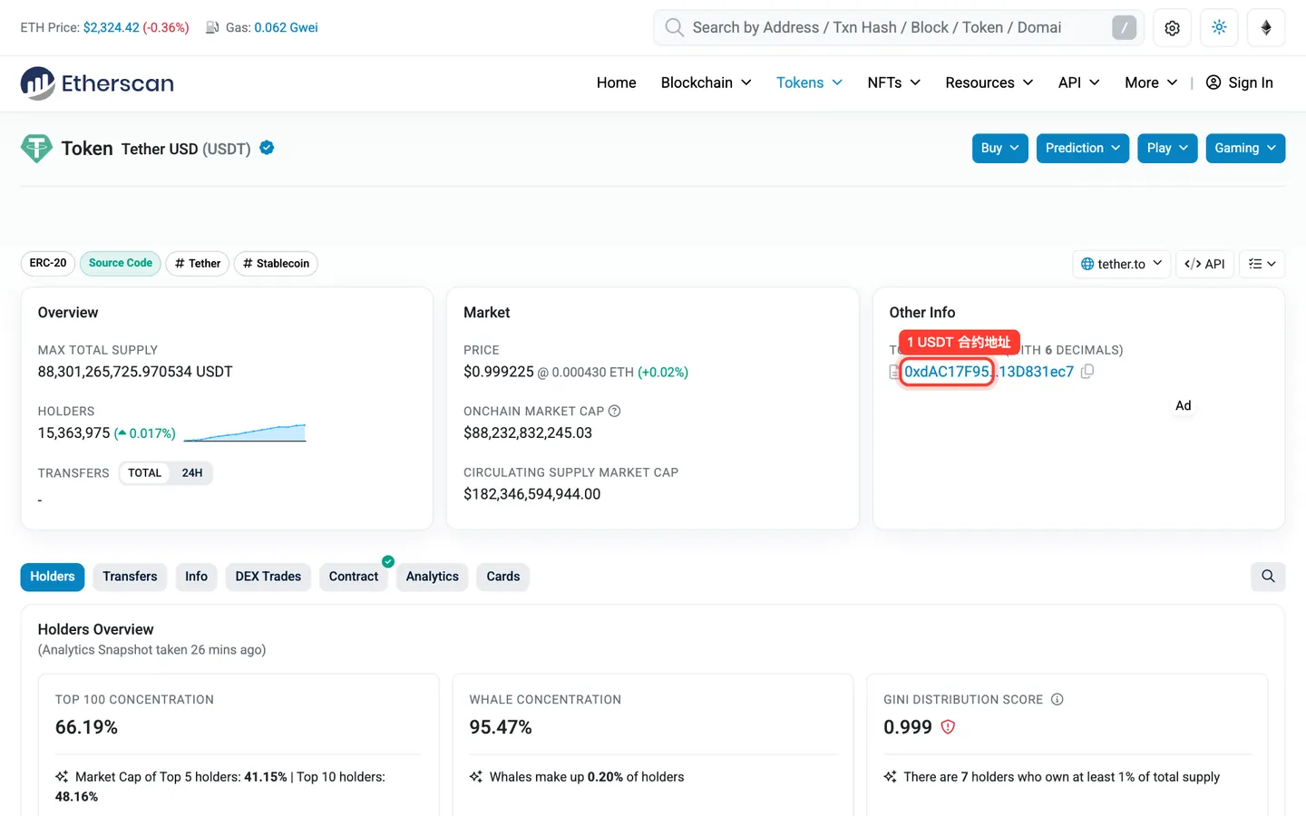Click the gas 0.062 Gwei link
The height and width of the screenshot is (816, 1306).
pos(287,27)
